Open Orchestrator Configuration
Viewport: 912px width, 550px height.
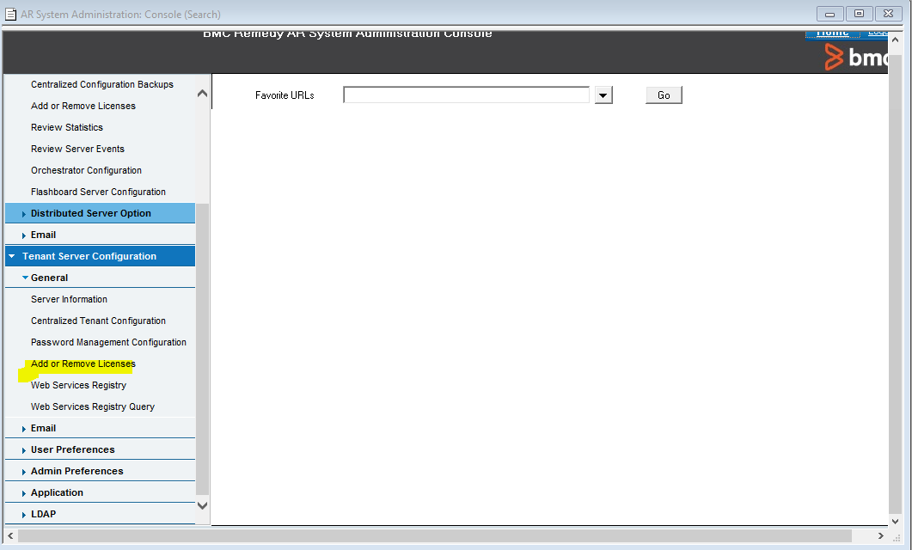(86, 170)
